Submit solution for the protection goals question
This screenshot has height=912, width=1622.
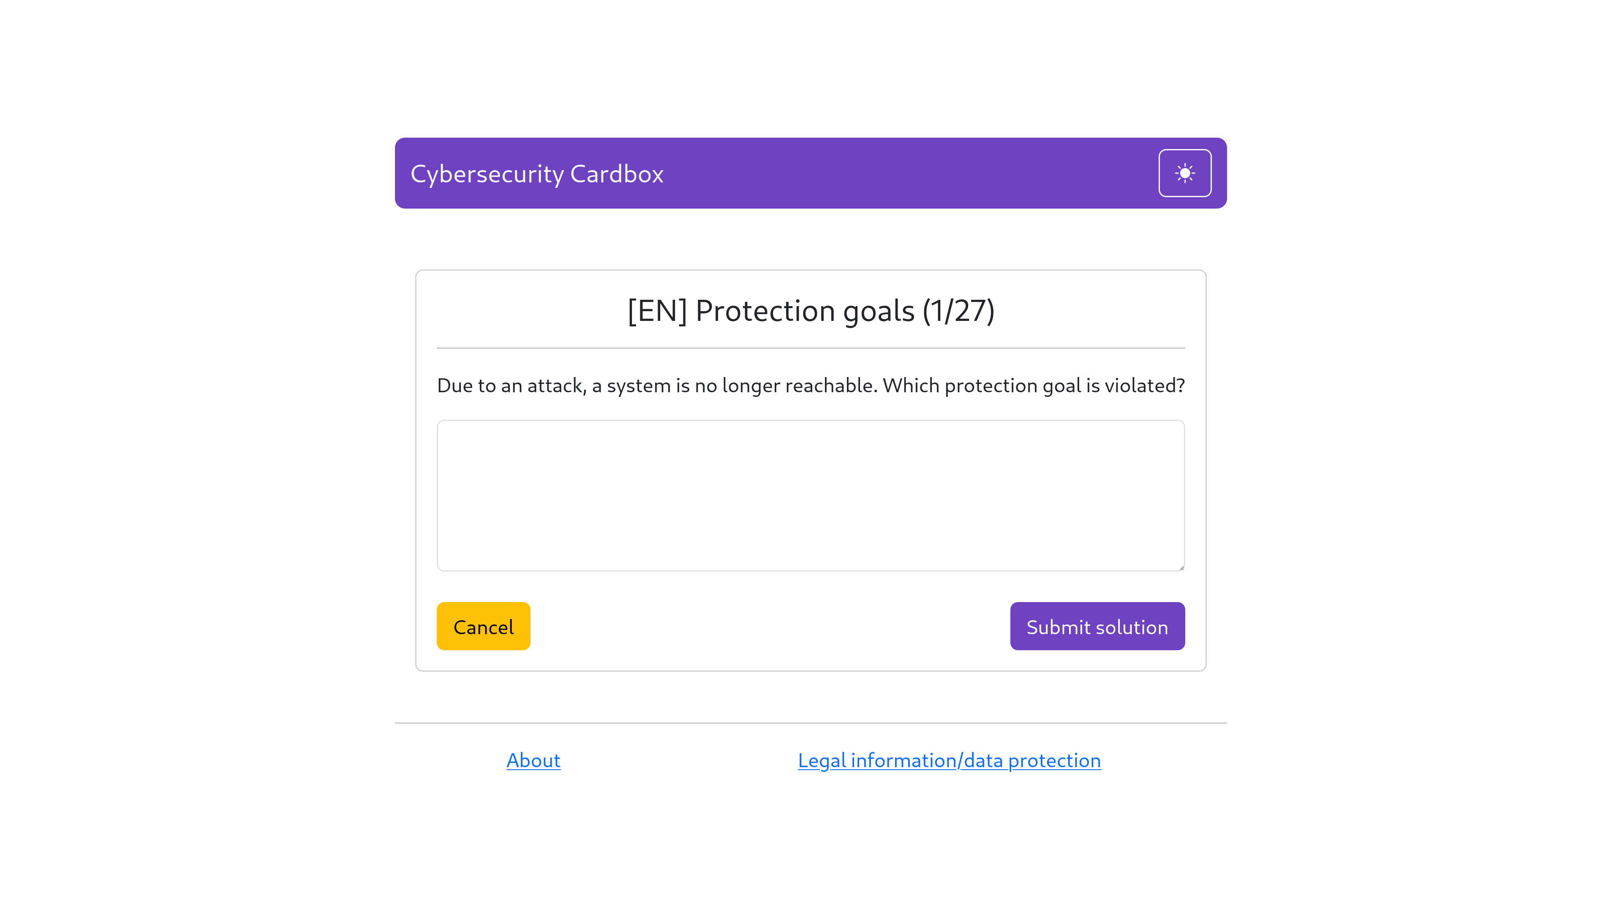pos(1097,626)
